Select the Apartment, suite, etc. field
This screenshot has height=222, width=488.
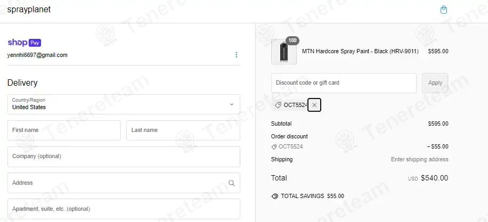[x=124, y=209]
